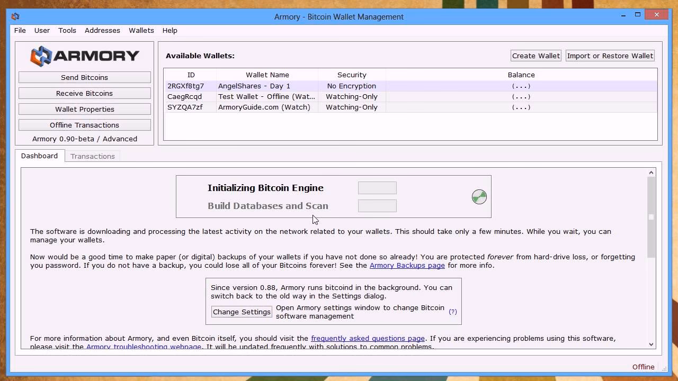678x381 pixels.
Task: Open the Wallets menu
Action: [x=141, y=30]
